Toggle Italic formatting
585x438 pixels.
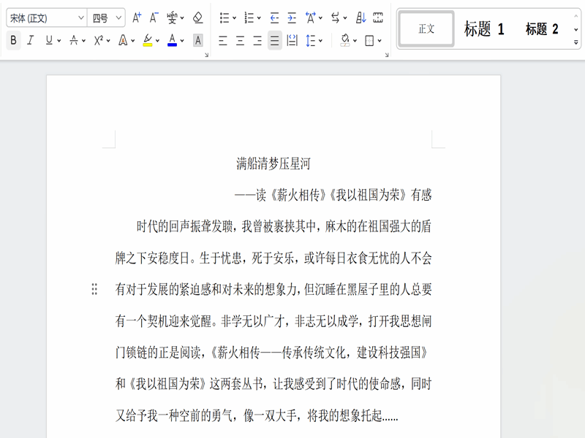(31, 40)
